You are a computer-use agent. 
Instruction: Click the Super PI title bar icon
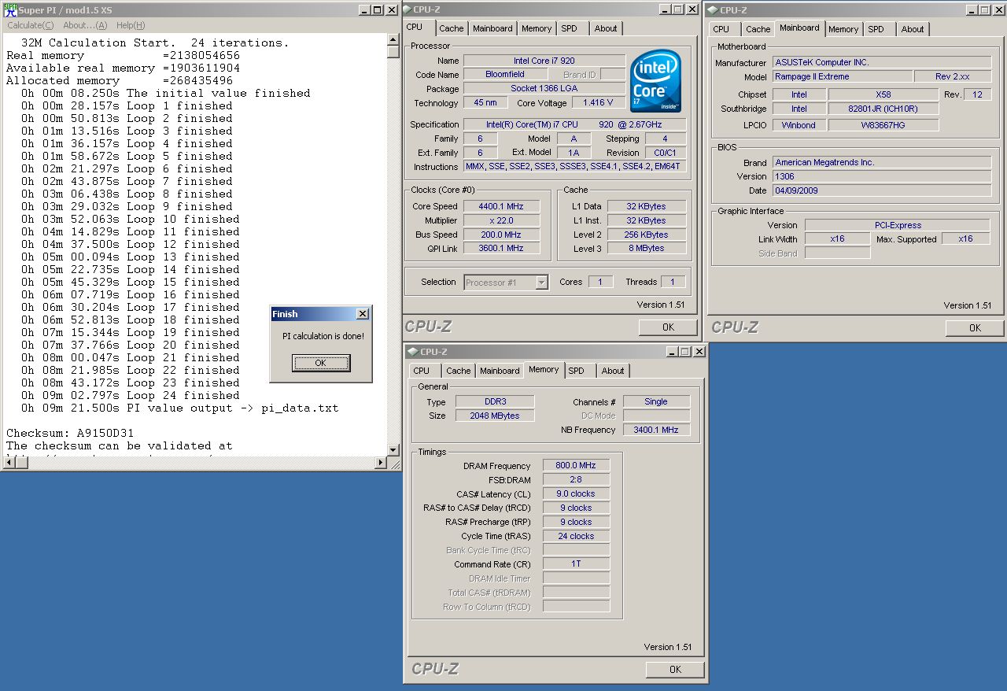tap(11, 10)
